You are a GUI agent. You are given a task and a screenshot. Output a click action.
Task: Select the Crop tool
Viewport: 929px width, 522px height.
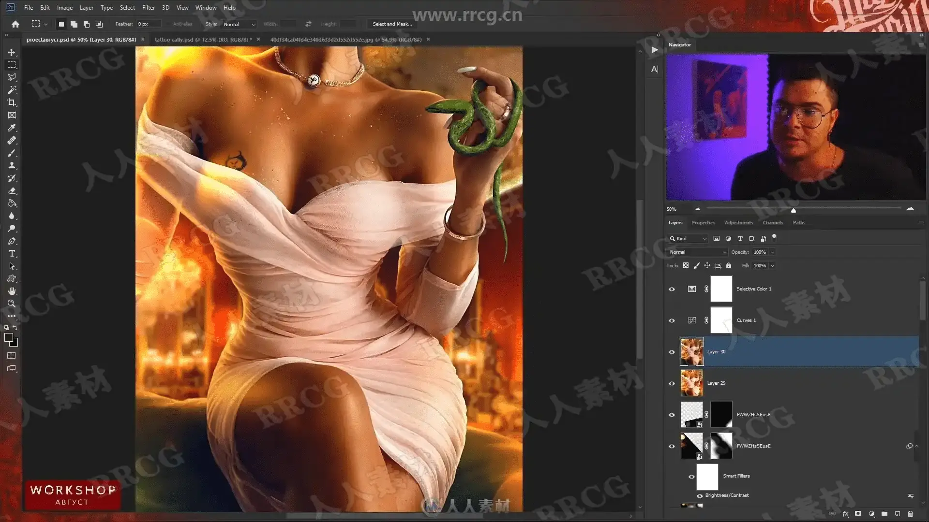[12, 102]
